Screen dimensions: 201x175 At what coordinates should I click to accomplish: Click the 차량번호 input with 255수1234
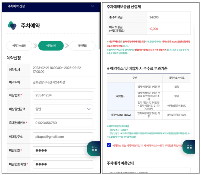click(63, 95)
